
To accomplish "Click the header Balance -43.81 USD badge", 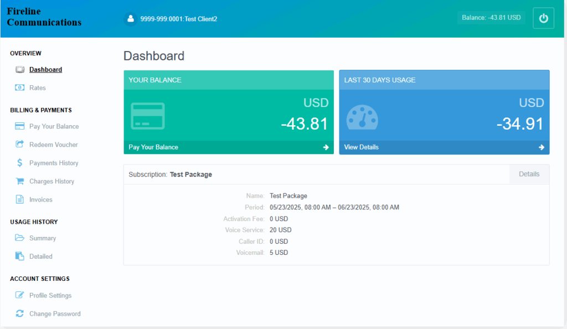I will 491,18.
